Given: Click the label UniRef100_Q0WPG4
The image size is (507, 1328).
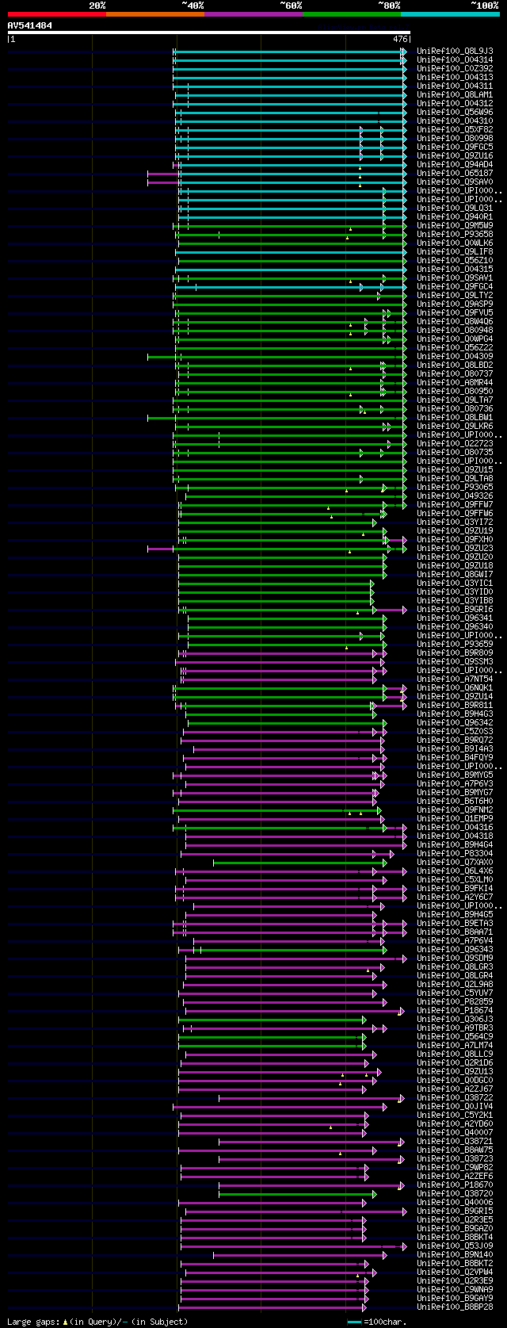Looking at the screenshot, I should pyautogui.click(x=455, y=339).
